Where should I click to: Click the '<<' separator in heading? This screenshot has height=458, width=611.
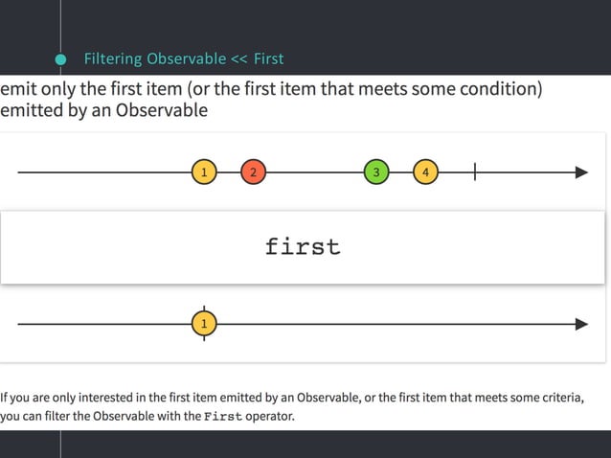[238, 59]
